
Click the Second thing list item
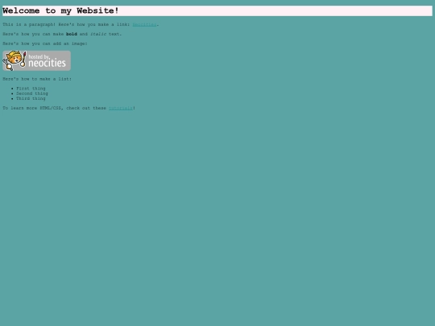32,93
